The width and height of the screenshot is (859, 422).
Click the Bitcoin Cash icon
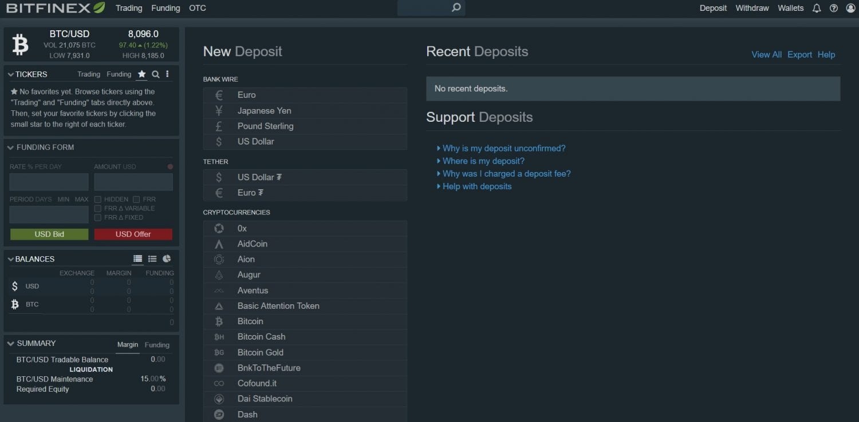(219, 337)
